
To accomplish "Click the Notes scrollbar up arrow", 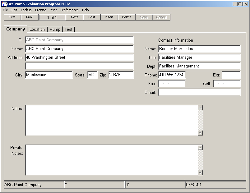I will (200, 108).
